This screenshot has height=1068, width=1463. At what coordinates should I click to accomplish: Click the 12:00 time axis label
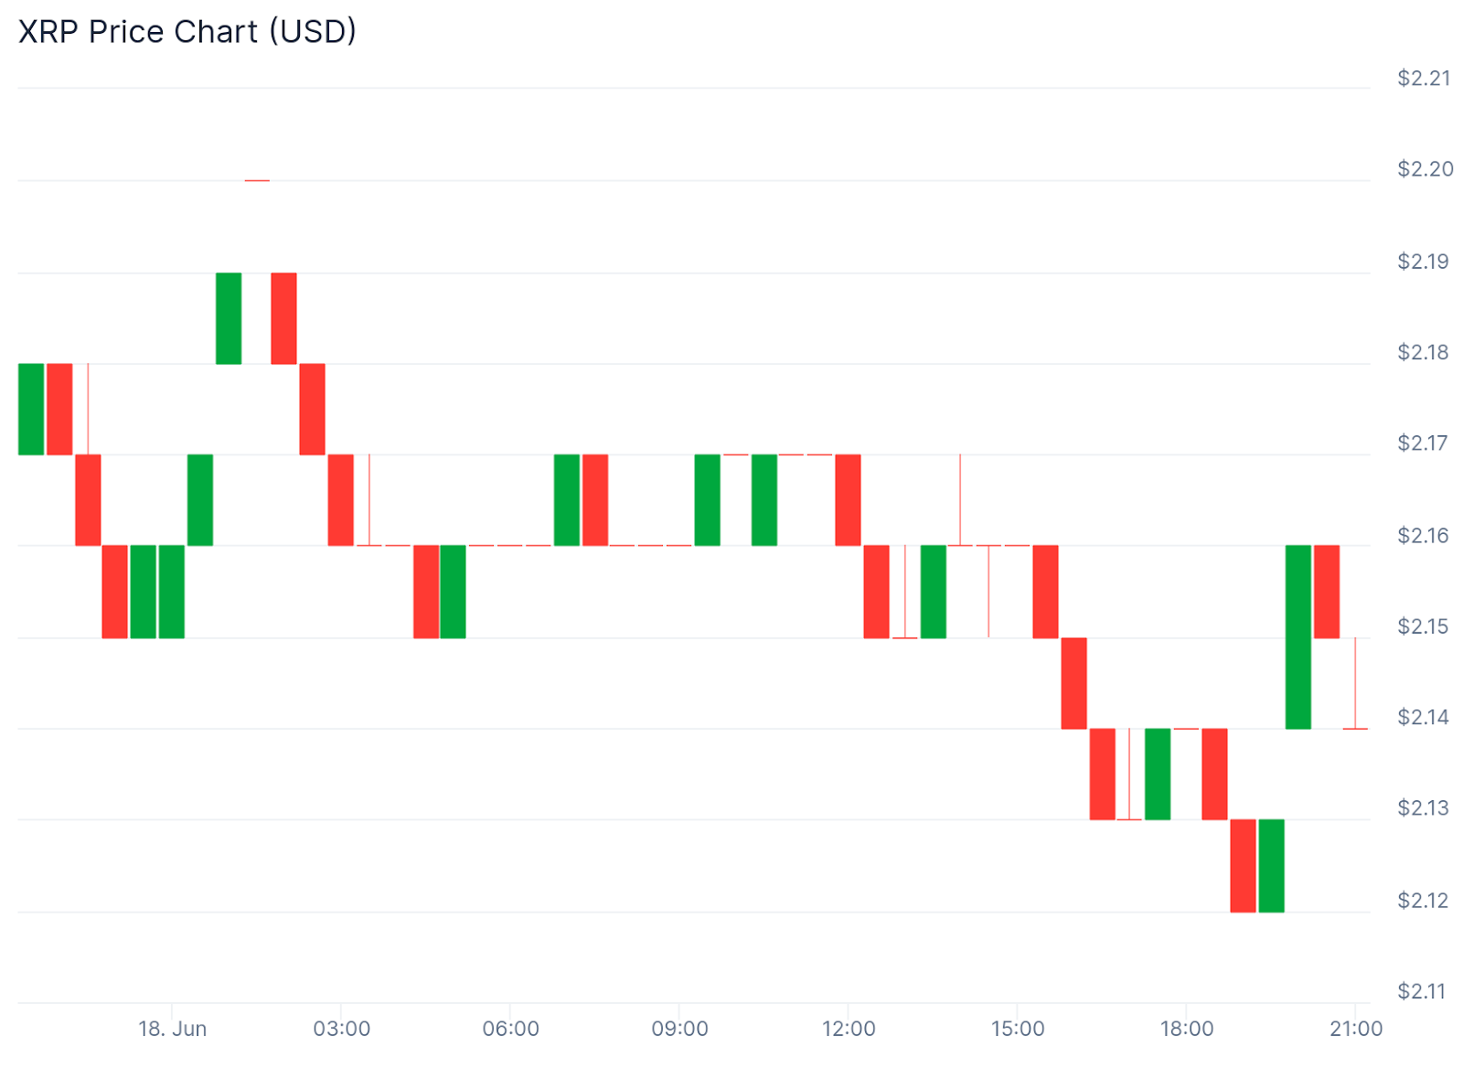click(849, 1029)
